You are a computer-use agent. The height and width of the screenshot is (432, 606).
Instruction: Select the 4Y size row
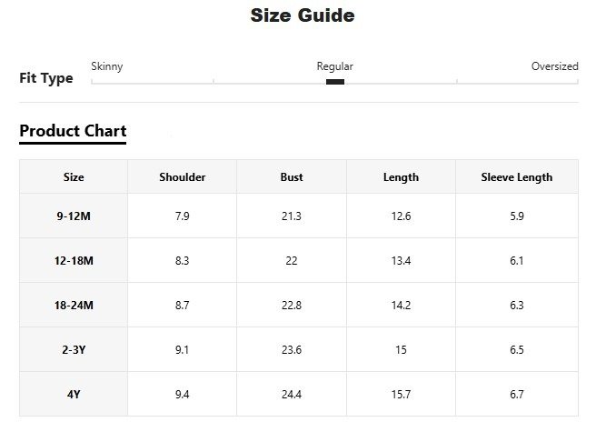[x=74, y=395]
